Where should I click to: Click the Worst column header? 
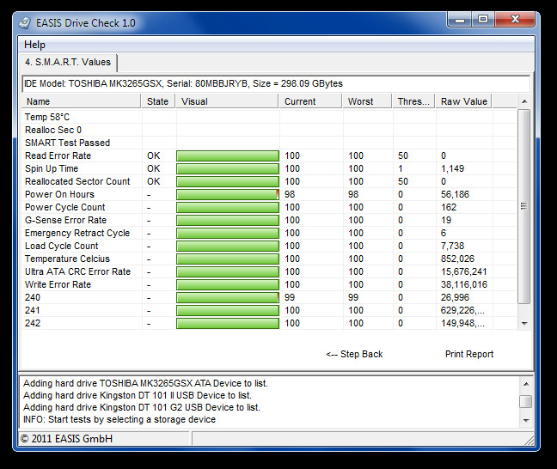click(x=367, y=101)
